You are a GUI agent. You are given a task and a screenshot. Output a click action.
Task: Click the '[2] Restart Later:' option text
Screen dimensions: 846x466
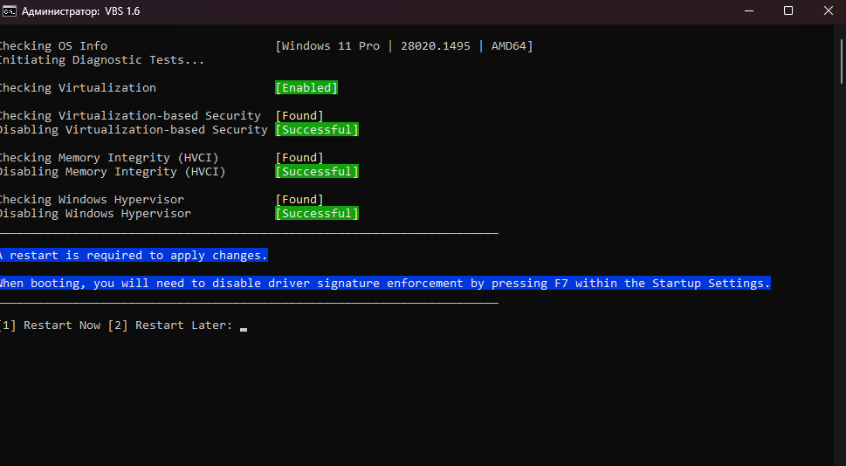tap(170, 326)
